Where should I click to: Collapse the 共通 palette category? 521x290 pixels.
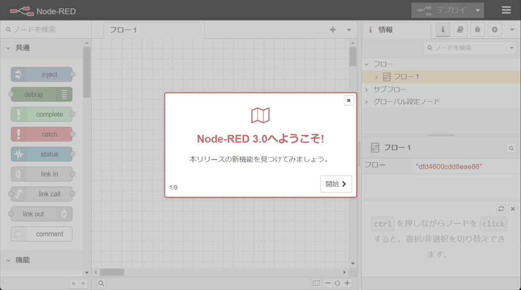point(7,48)
